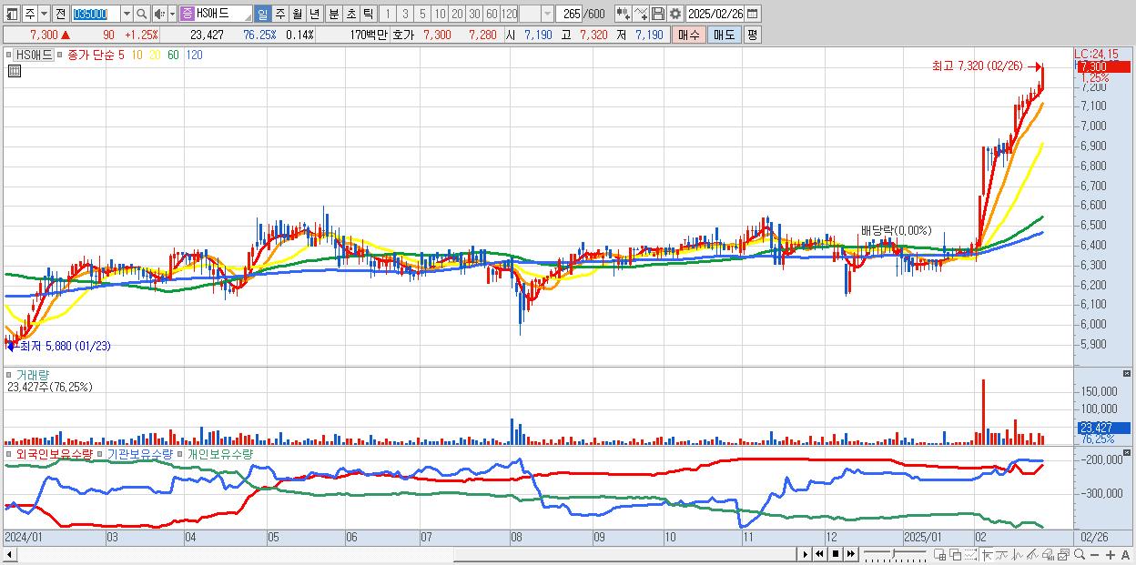
Task: Switch chart to 년 yearly period
Action: coord(314,14)
